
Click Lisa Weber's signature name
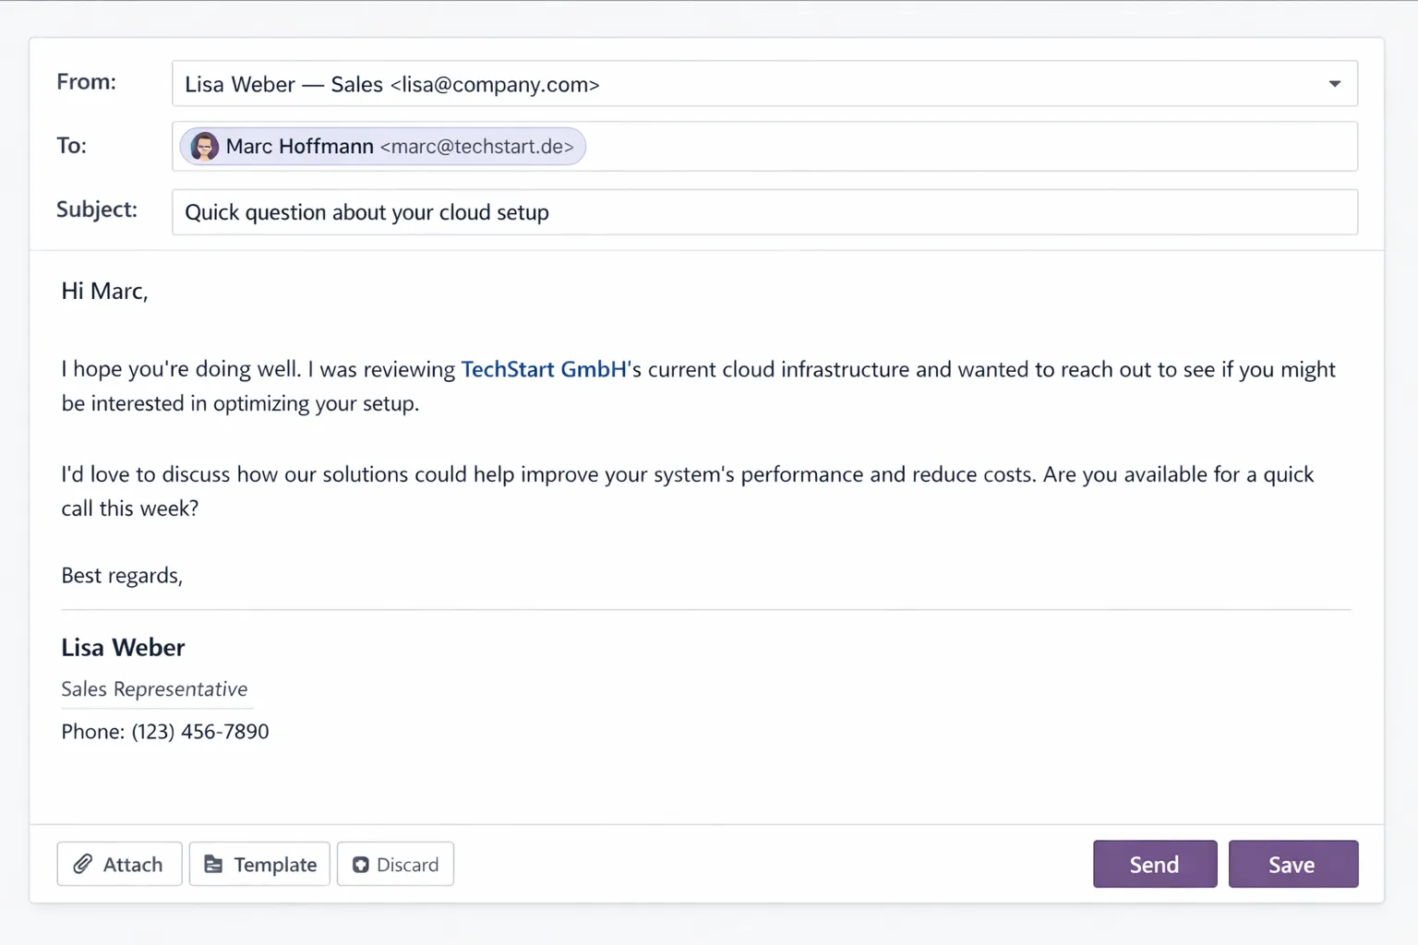123,647
